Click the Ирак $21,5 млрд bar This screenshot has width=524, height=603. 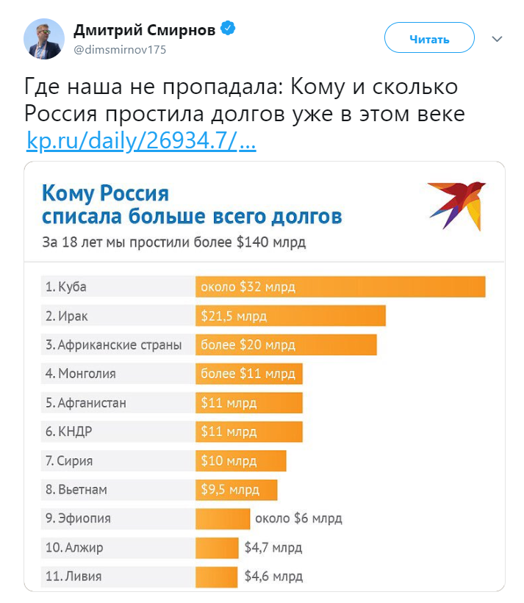click(x=290, y=316)
